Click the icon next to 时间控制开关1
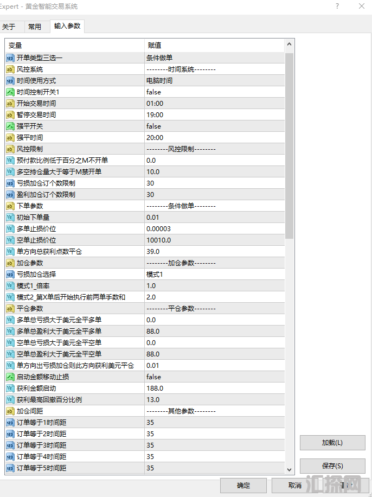 coord(10,92)
